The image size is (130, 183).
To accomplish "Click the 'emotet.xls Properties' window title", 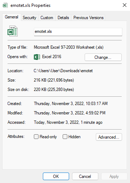I will pos(31,5).
